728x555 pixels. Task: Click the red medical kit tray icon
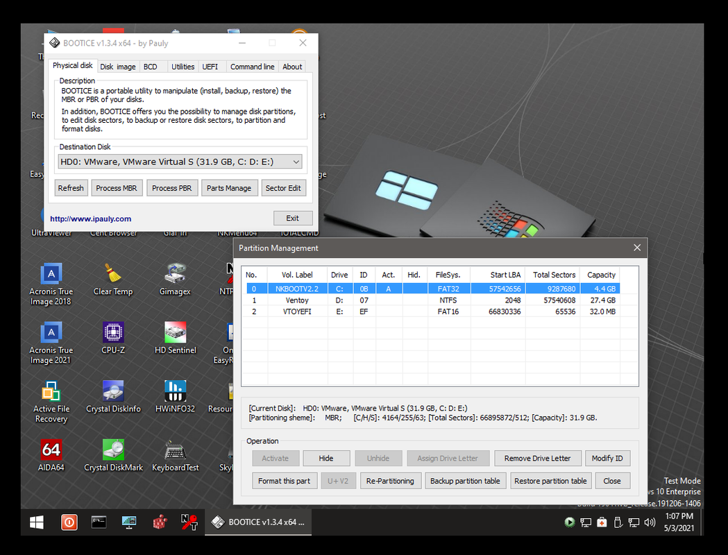pos(602,522)
